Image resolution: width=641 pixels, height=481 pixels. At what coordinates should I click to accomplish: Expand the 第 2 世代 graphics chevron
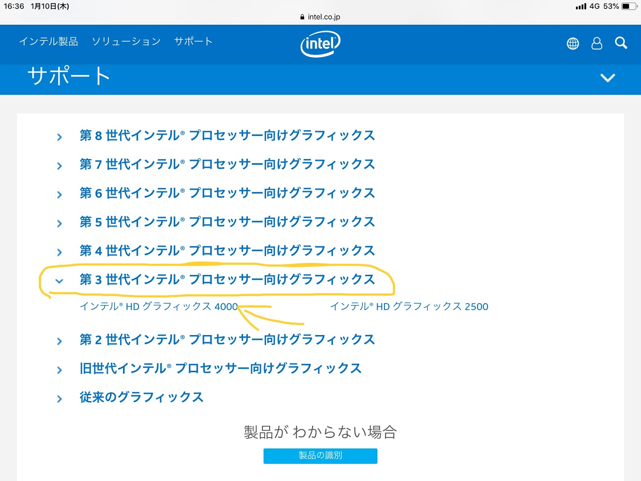tap(60, 342)
